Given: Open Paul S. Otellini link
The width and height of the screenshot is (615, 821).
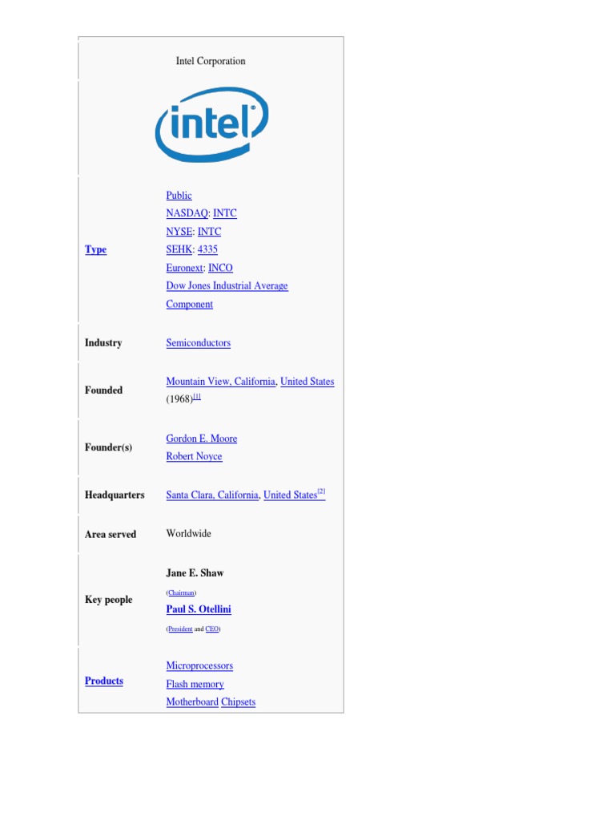Looking at the screenshot, I should tap(199, 609).
